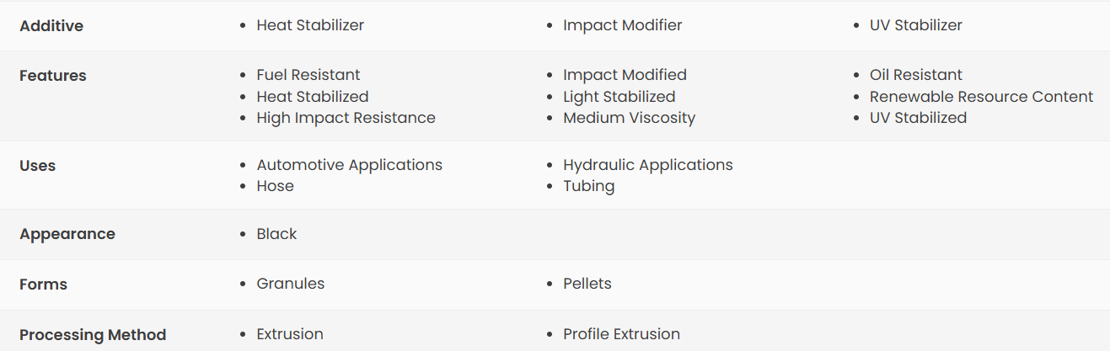Select the Hose use entry
This screenshot has height=351, width=1110.
coord(276,186)
